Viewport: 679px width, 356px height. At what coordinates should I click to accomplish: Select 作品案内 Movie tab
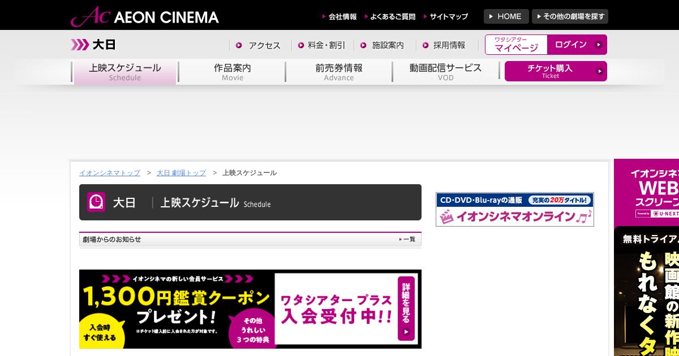232,72
